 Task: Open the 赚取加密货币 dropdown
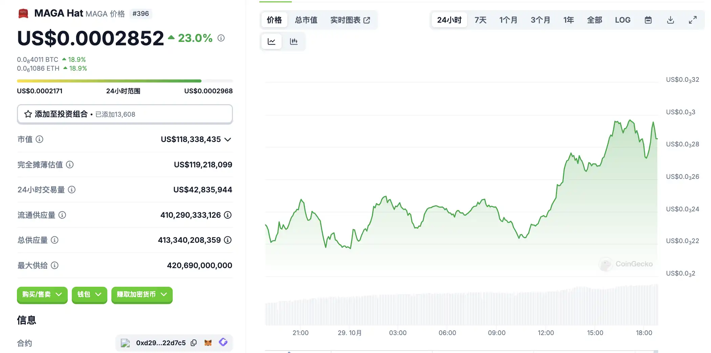point(142,295)
